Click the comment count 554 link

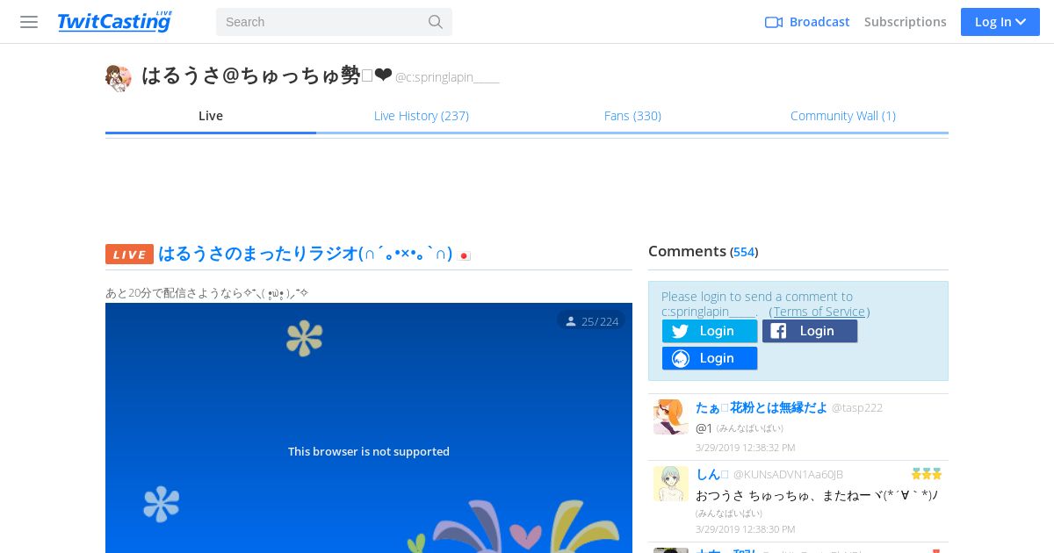tap(744, 252)
